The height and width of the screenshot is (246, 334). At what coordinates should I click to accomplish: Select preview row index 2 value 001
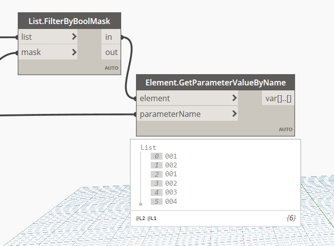(164, 174)
